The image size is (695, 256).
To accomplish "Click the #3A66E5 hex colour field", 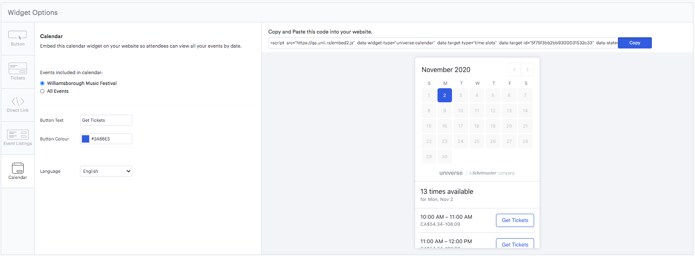I will 110,139.
